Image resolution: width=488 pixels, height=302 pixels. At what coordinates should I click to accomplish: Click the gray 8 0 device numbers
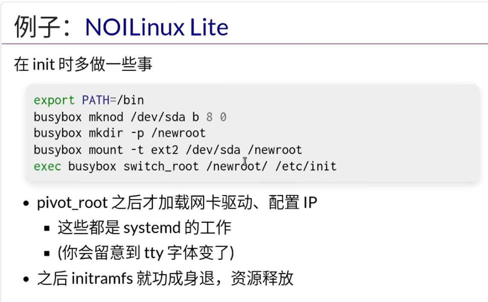[x=216, y=117]
